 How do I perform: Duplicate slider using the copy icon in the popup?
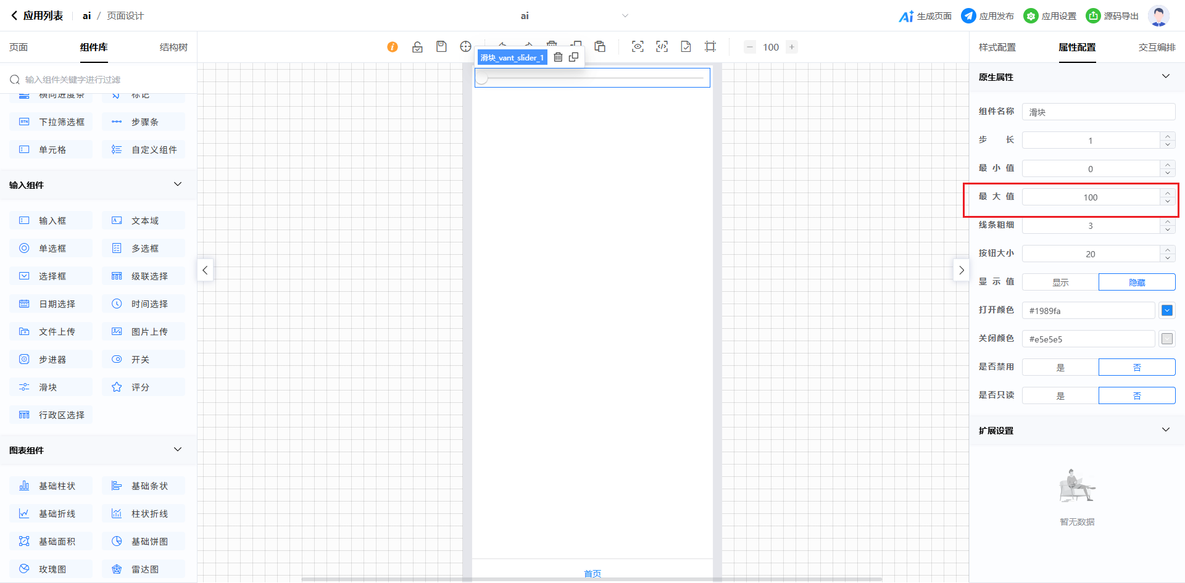tap(573, 57)
